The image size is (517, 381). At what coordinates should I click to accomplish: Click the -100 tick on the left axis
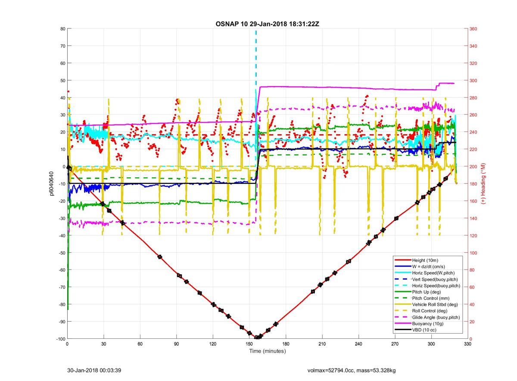[x=60, y=339]
